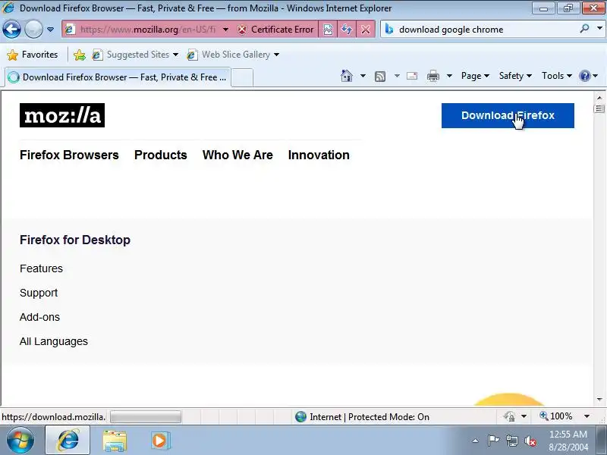The height and width of the screenshot is (455, 607).
Task: Expand the Feeds dropdown arrow
Action: coord(397,76)
